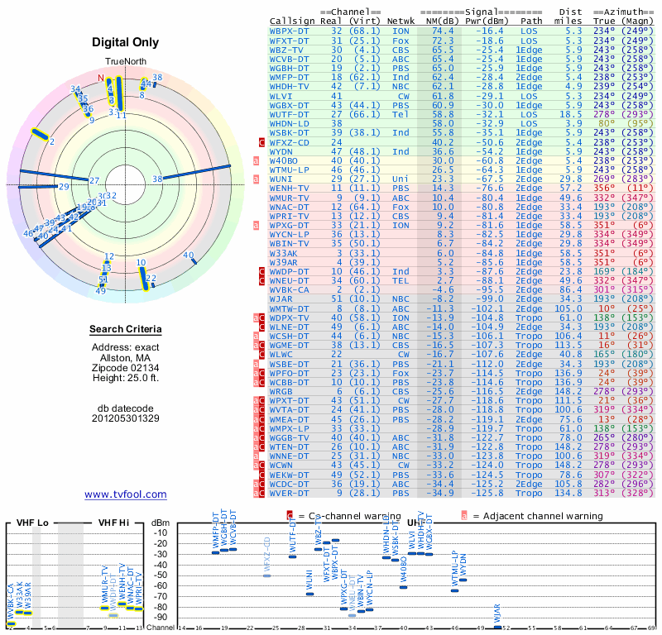Click the WJAR callsign in the table
The width and height of the screenshot is (662, 635).
click(281, 299)
